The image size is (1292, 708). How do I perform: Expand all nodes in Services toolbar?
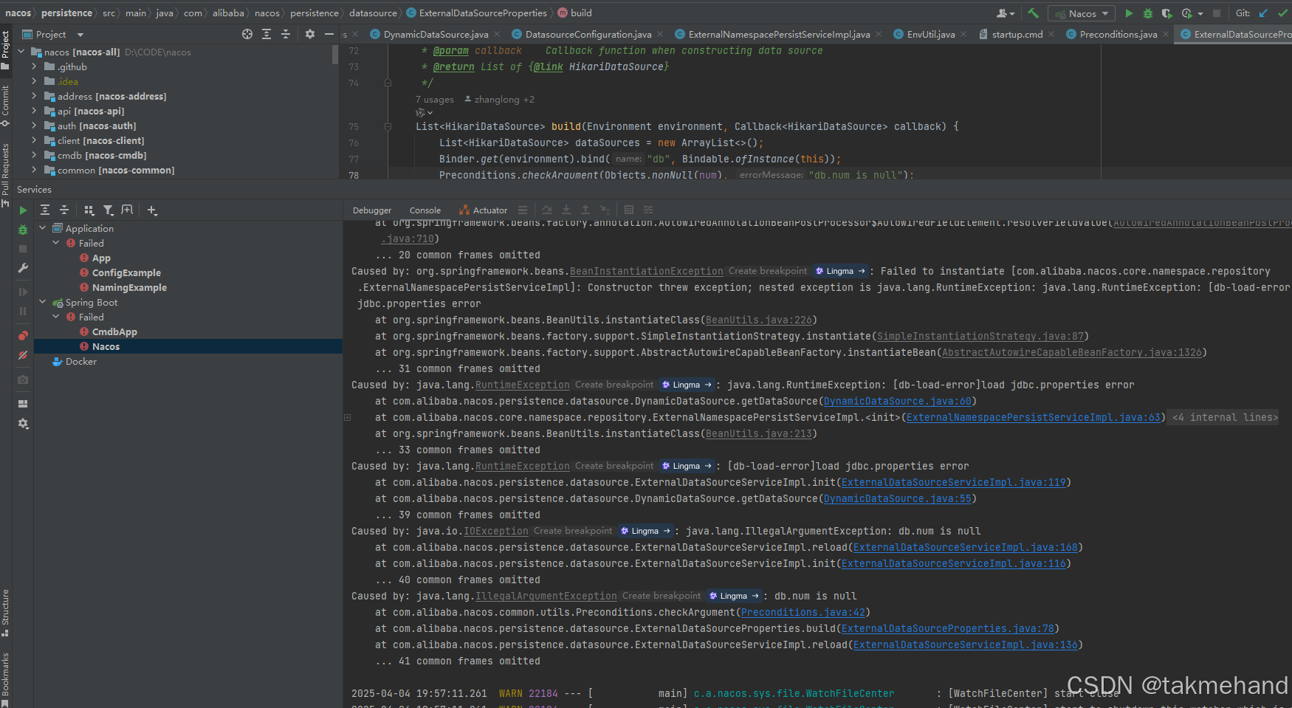click(x=45, y=210)
